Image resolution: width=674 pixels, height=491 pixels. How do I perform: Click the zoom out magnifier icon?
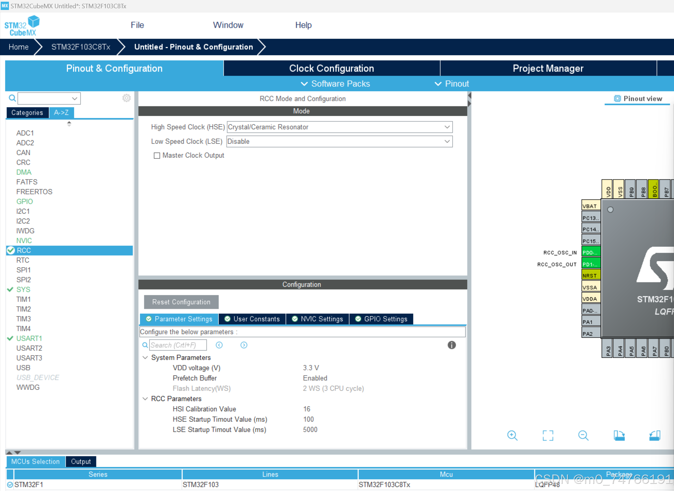coord(583,435)
